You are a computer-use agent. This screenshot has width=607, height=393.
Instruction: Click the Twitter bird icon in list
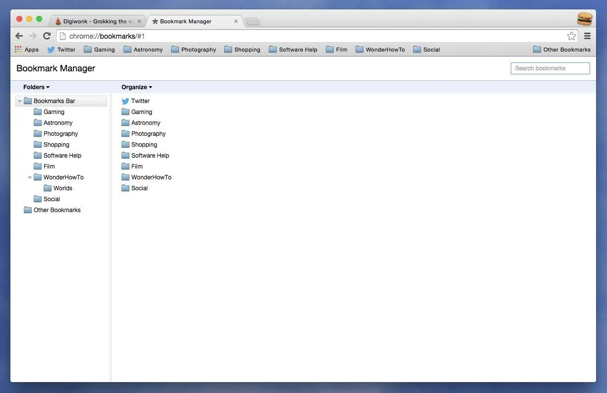pyautogui.click(x=125, y=101)
